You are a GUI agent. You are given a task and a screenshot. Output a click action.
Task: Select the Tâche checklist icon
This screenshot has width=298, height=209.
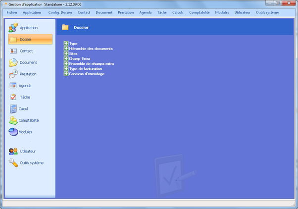point(13,97)
